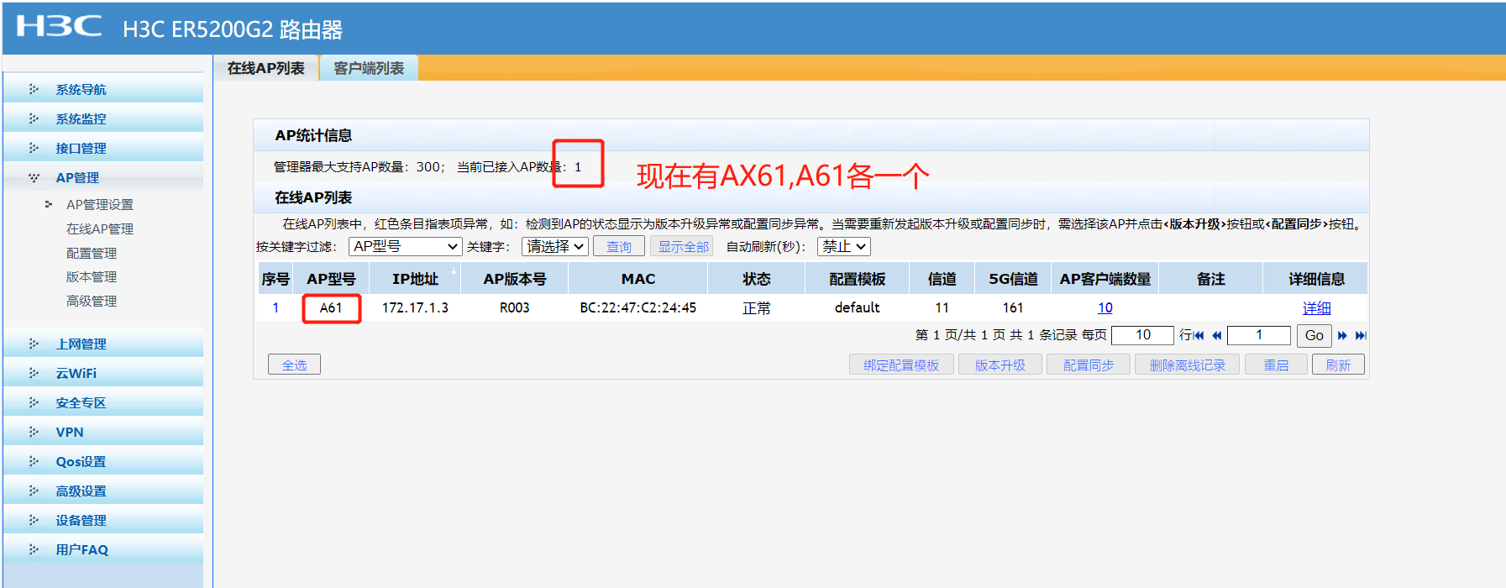Viewport: 1506px width, 588px height.
Task: Switch to 在线AP列表 tab
Action: pos(265,68)
